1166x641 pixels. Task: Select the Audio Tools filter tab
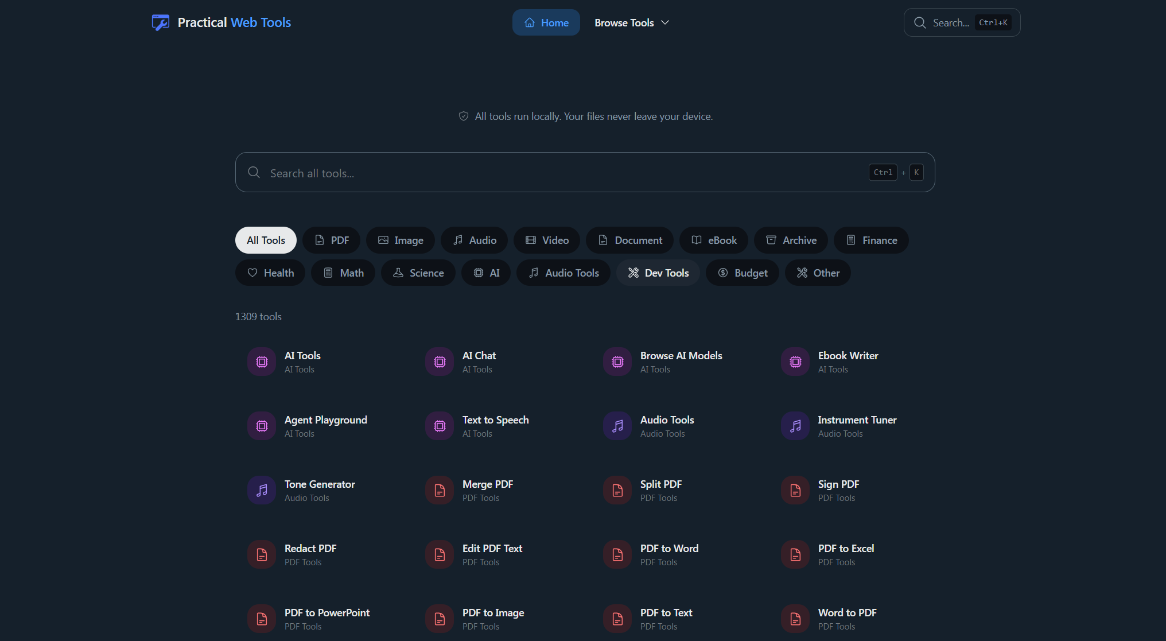[563, 273]
